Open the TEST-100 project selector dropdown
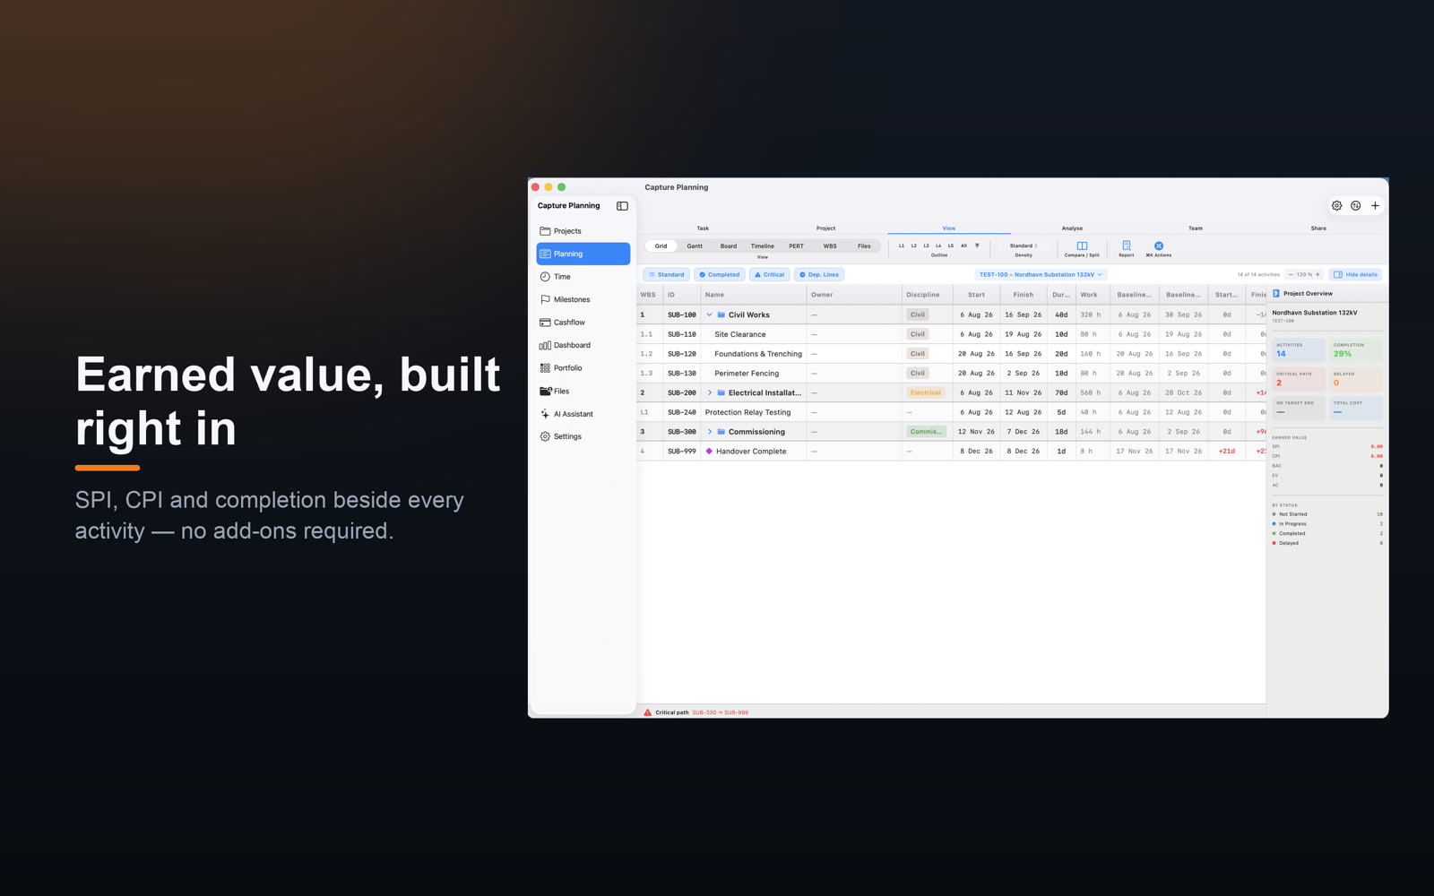The width and height of the screenshot is (1434, 896). (1041, 275)
